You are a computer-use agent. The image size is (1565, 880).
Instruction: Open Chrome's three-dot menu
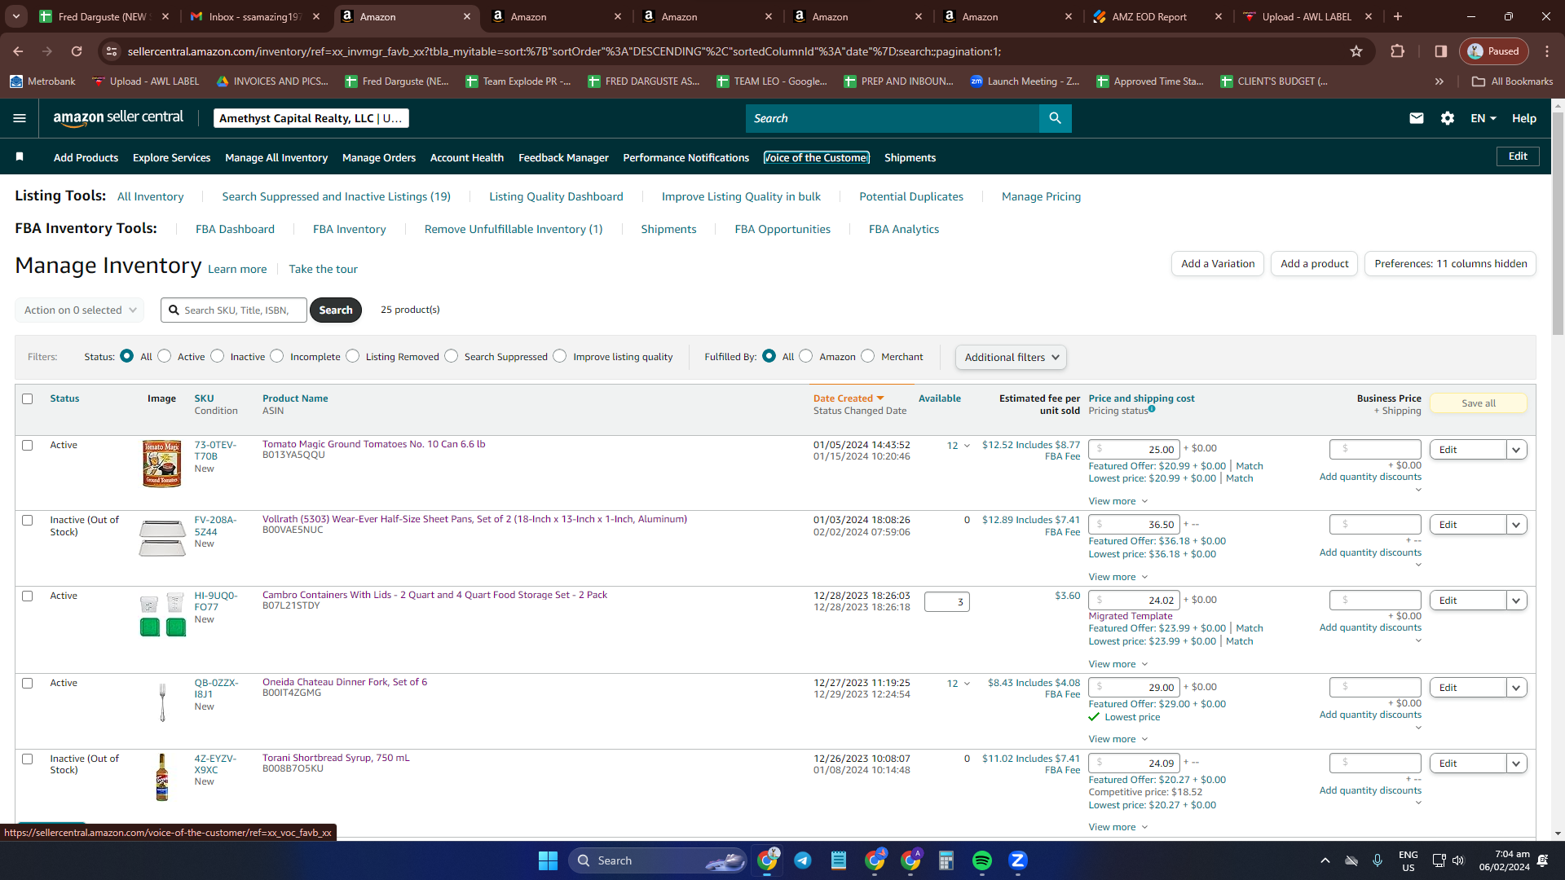click(1547, 51)
